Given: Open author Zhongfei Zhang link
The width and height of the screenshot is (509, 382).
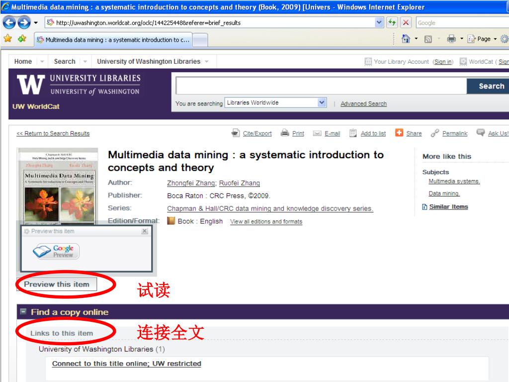Looking at the screenshot, I should point(191,183).
